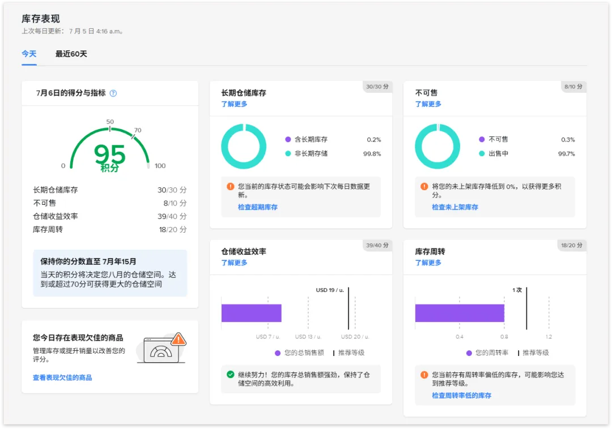Click the 推荐等级 legend in 库存周转

533,353
